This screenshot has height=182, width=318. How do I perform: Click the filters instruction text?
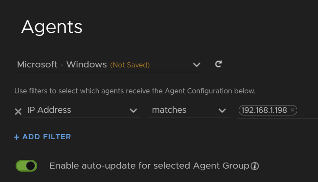[x=135, y=91]
